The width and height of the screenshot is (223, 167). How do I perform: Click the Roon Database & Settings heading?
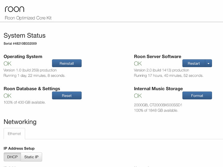(x=32, y=89)
